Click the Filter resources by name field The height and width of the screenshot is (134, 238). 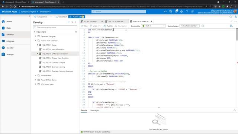click(55, 27)
